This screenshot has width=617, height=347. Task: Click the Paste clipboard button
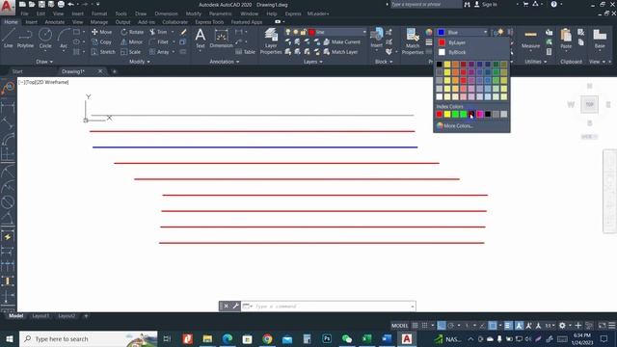(x=566, y=40)
